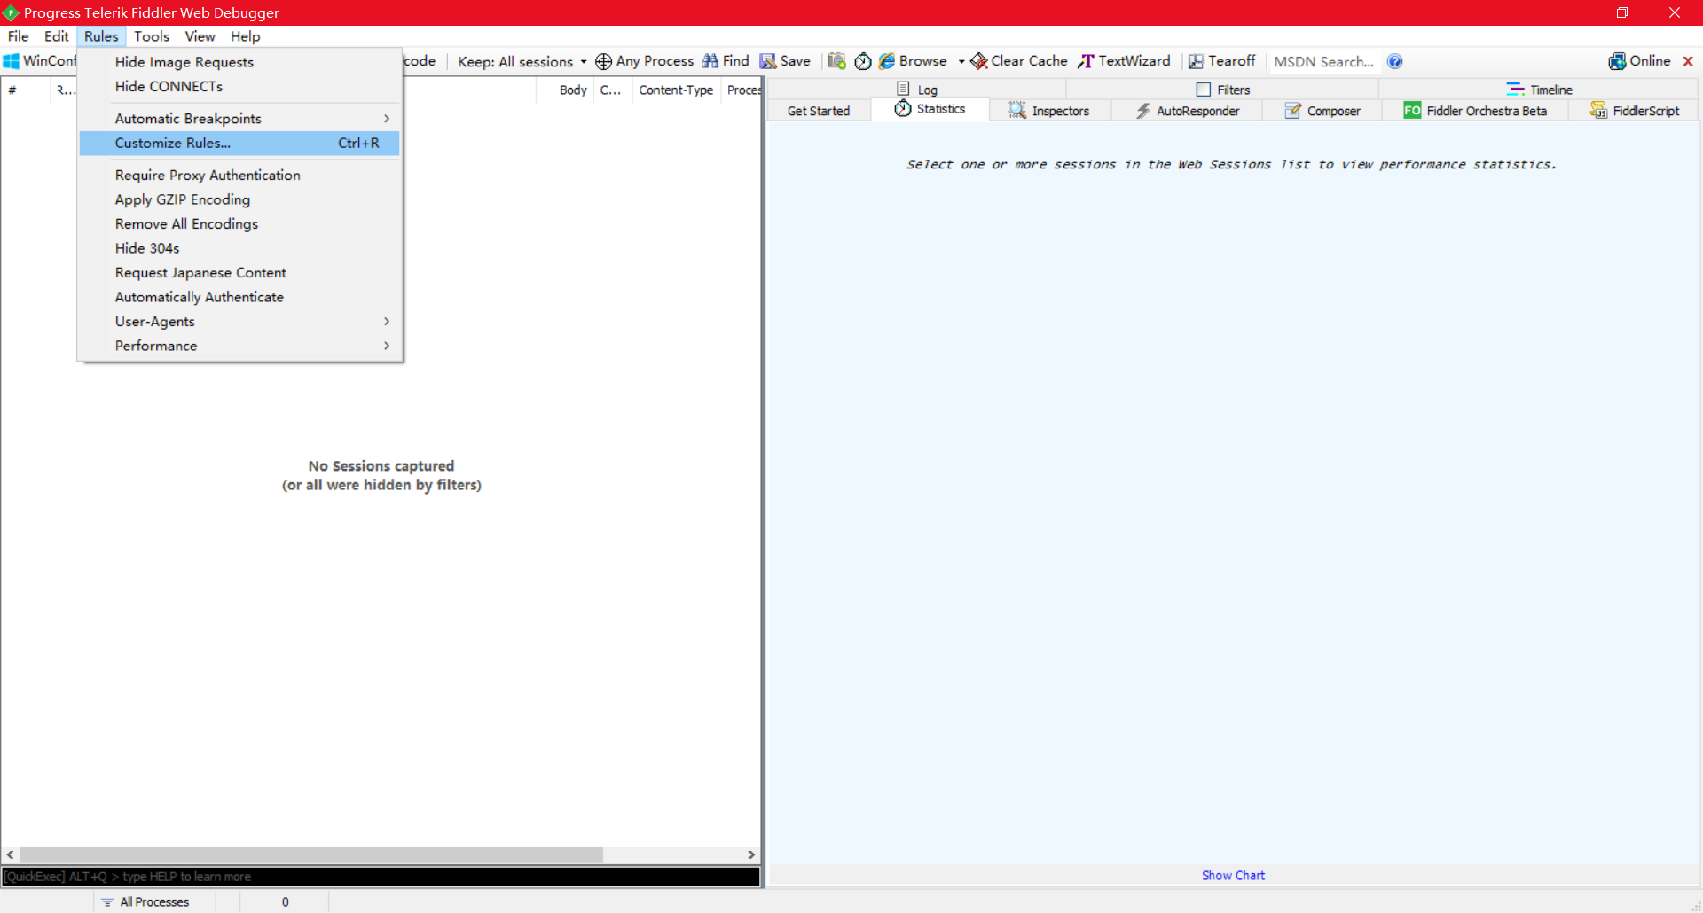Click the timer clock toolbar icon
This screenshot has height=913, width=1703.
click(863, 61)
